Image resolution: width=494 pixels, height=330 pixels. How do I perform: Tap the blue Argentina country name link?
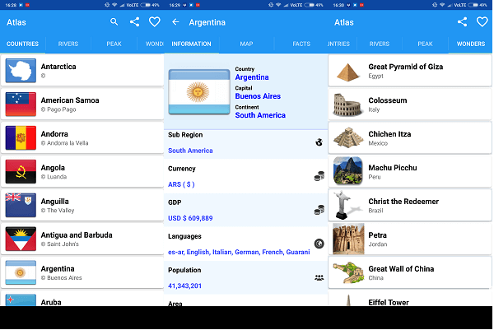coord(252,77)
